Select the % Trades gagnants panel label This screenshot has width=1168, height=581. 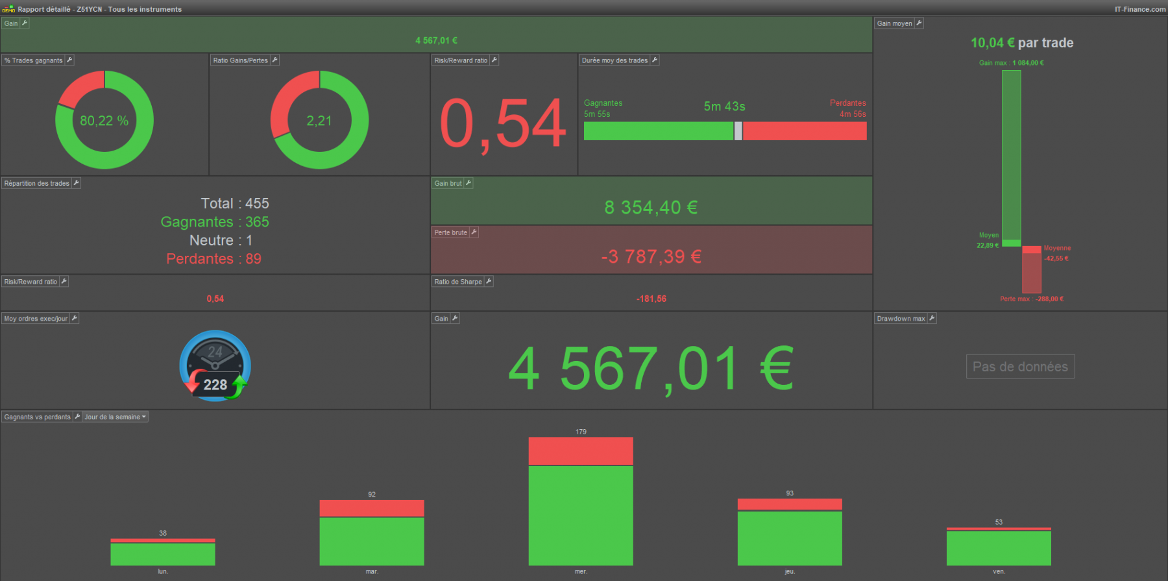pyautogui.click(x=34, y=60)
